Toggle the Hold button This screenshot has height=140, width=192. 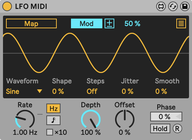(x=160, y=128)
